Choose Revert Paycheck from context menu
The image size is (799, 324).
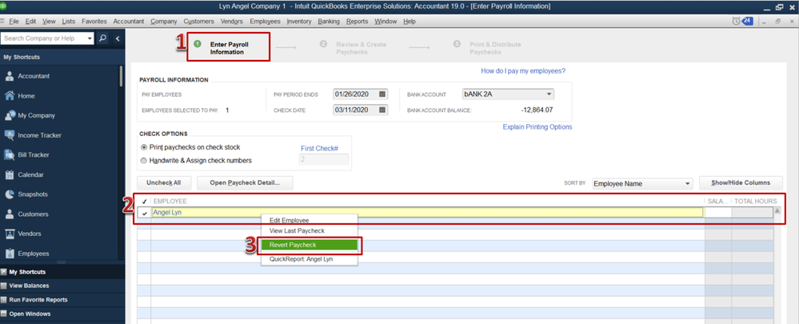click(x=310, y=245)
